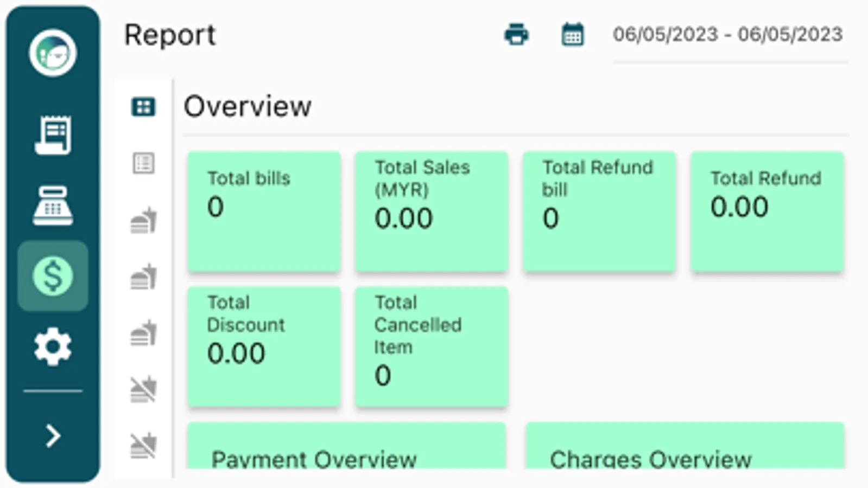The image size is (868, 488).
Task: Select the dollar sign report icon
Action: tap(53, 275)
